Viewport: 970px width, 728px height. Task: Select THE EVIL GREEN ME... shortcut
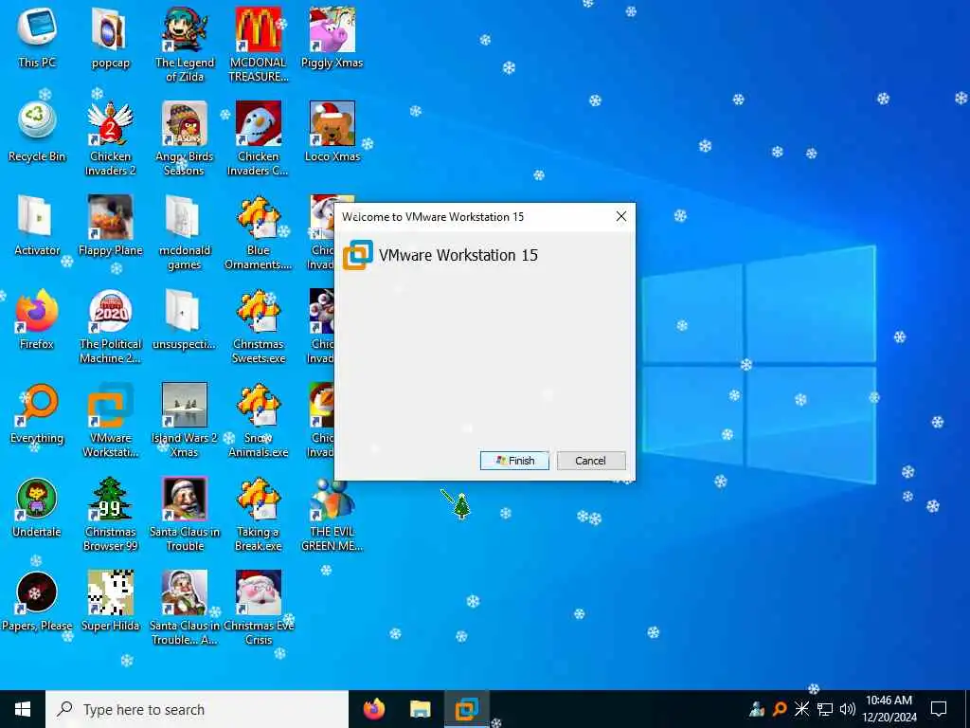(x=332, y=515)
